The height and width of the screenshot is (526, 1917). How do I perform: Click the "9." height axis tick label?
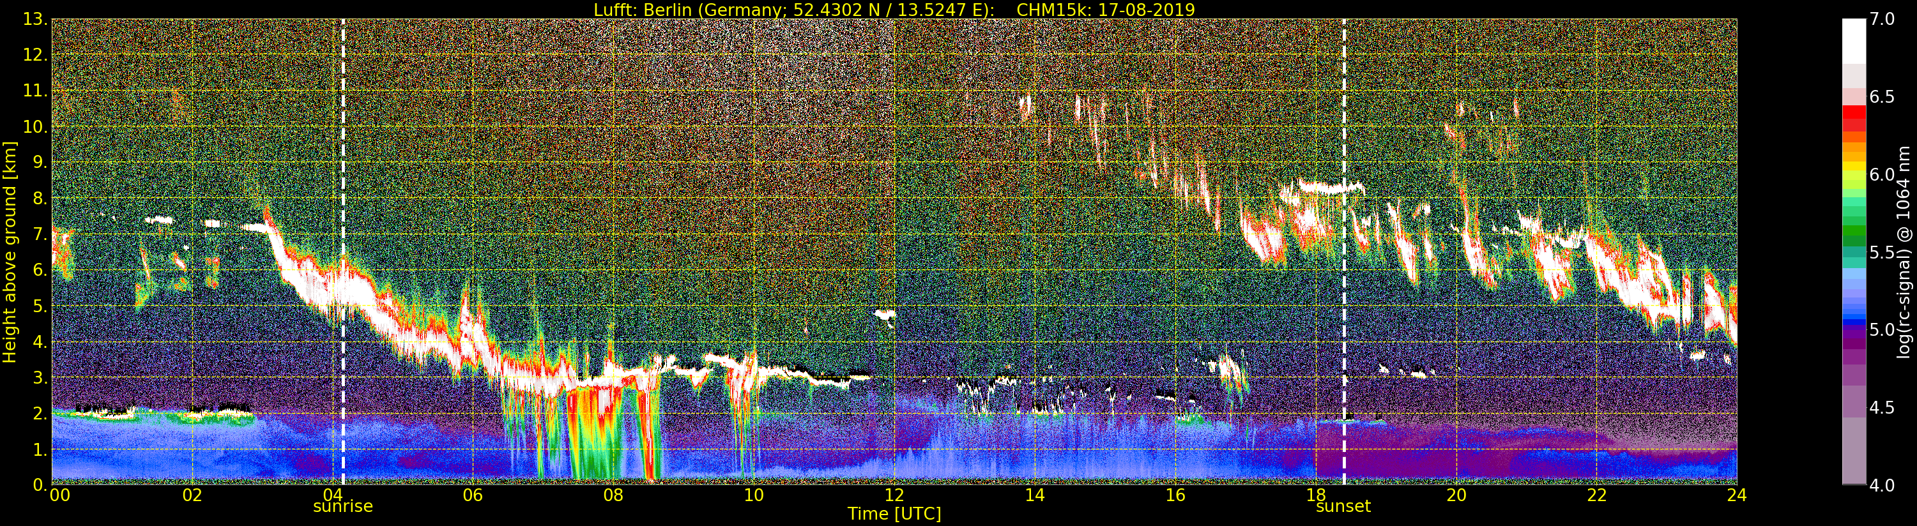click(x=40, y=162)
